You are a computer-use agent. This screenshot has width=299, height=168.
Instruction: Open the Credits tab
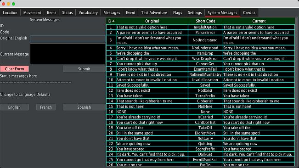pyautogui.click(x=249, y=13)
